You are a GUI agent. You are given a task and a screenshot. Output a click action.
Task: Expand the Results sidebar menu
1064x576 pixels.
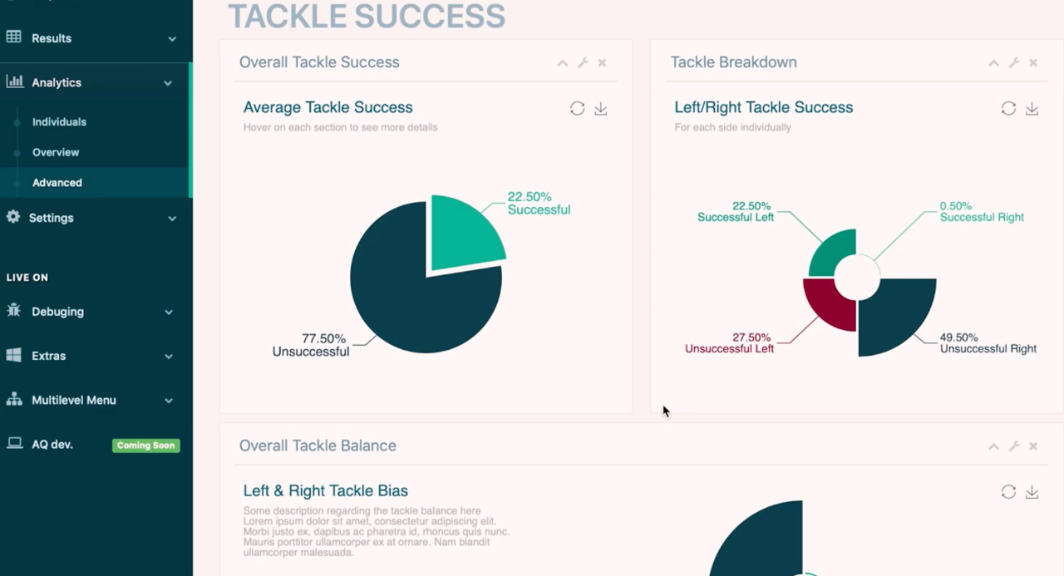coord(96,38)
